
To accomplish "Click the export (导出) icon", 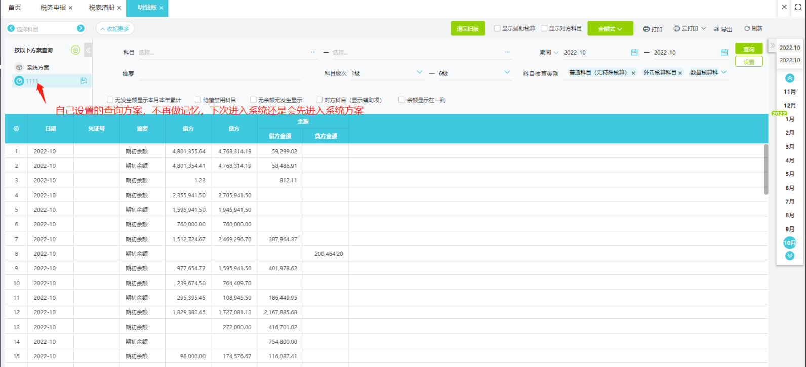I will click(716, 29).
